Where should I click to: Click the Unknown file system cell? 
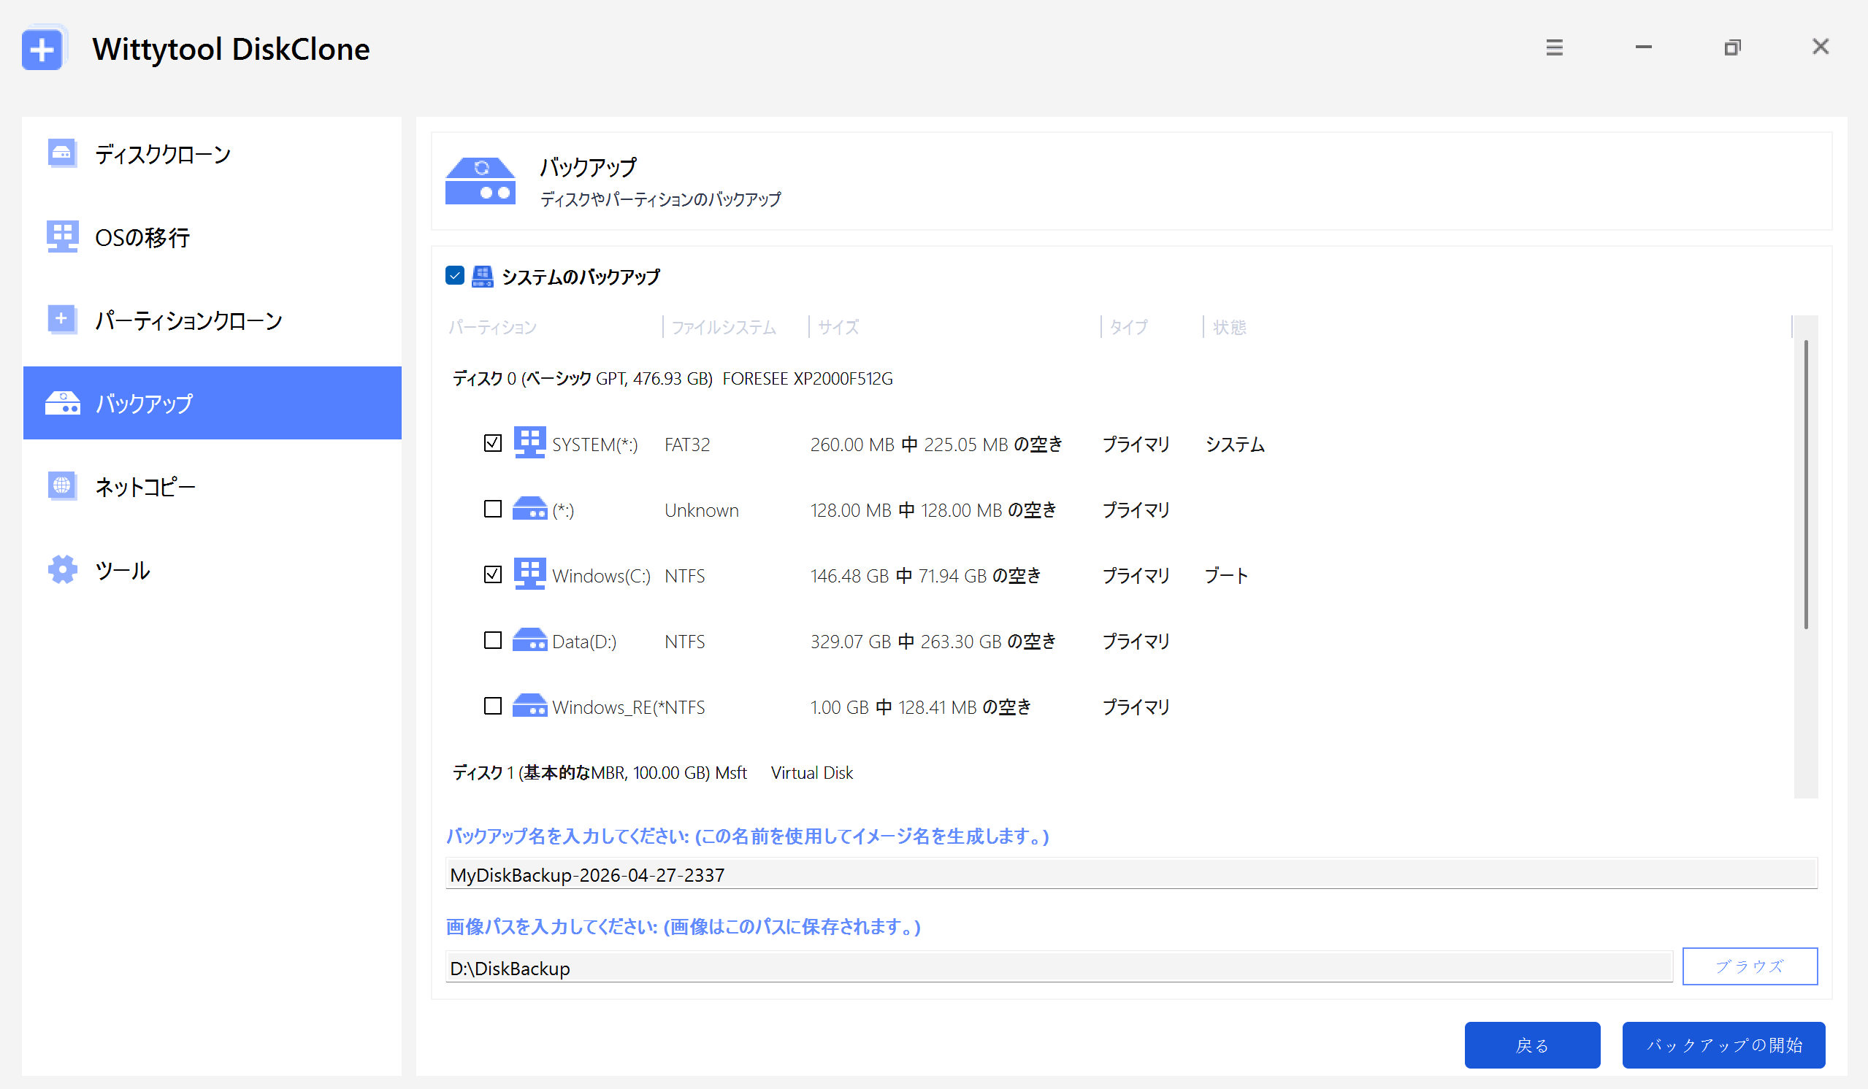701,510
